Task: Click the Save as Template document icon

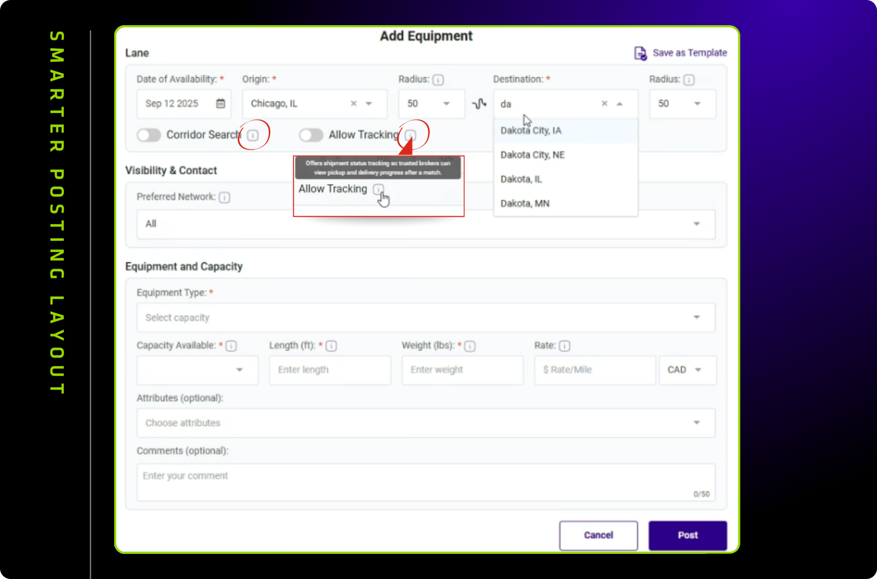Action: [x=640, y=53]
